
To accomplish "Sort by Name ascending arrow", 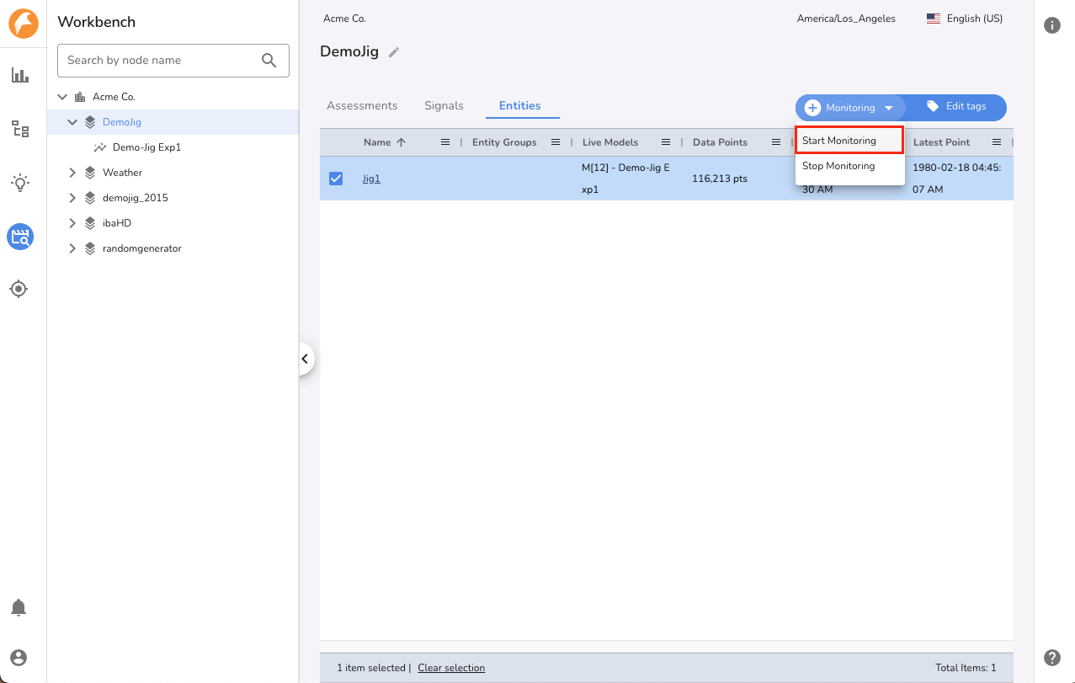I will click(x=401, y=142).
